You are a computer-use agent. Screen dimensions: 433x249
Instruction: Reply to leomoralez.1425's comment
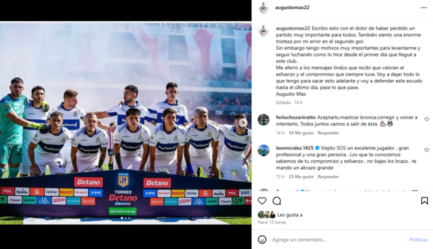[x=328, y=177]
